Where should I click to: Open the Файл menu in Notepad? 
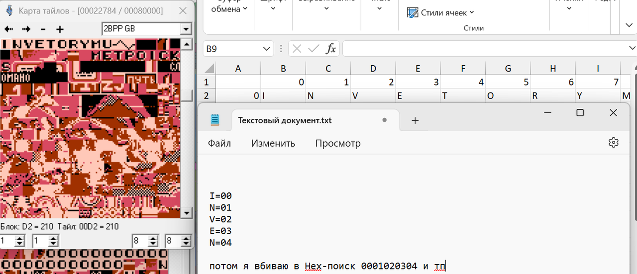coord(219,143)
